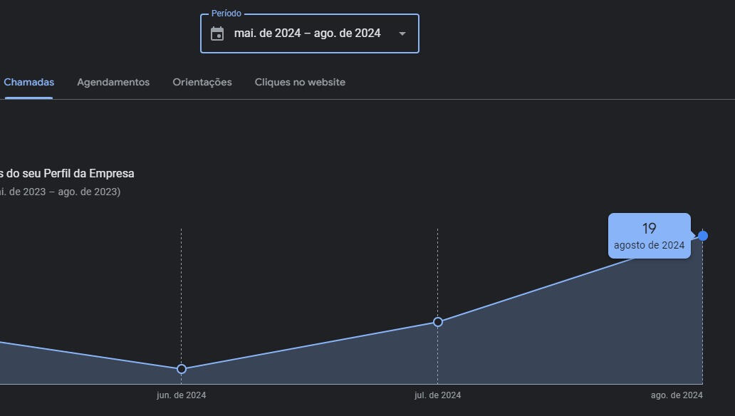
Task: Select the June 2024 data point on the chart
Action: click(182, 369)
